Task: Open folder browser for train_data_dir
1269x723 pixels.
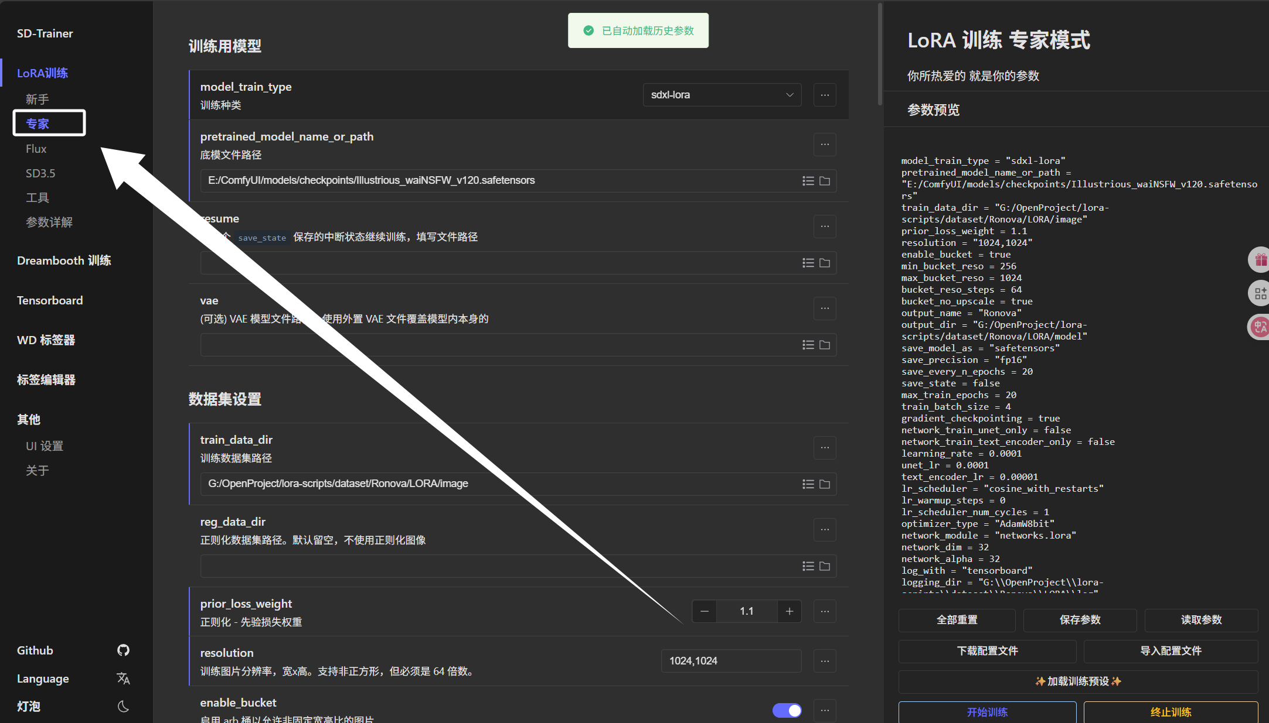Action: (x=825, y=484)
